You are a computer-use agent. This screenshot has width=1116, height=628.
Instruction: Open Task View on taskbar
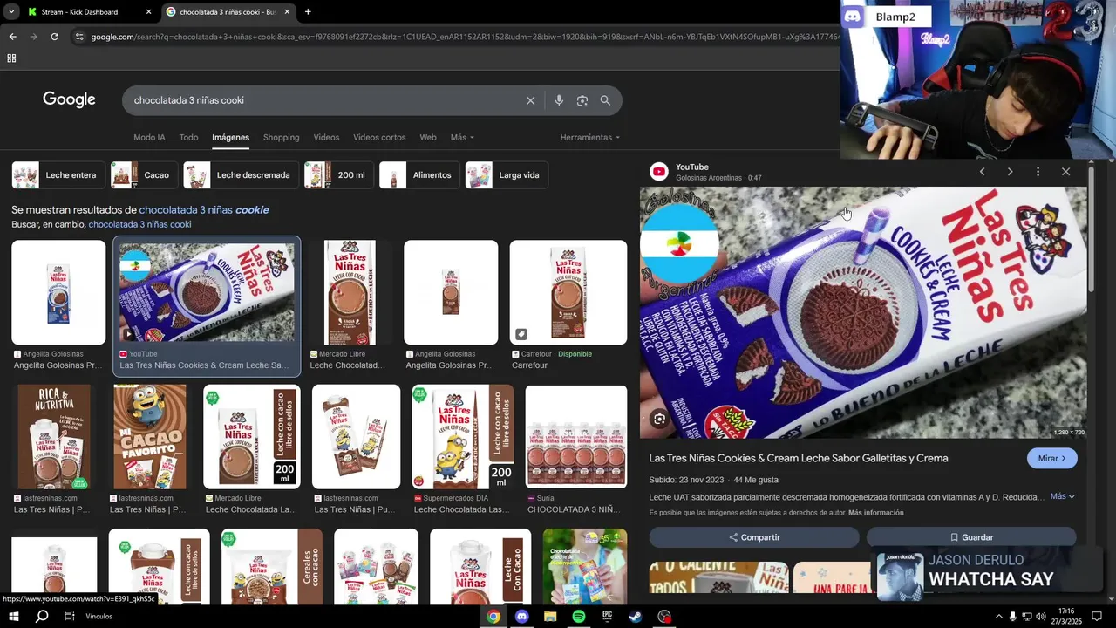click(70, 616)
